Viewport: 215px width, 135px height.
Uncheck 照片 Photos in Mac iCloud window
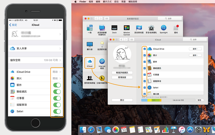tap(145, 55)
